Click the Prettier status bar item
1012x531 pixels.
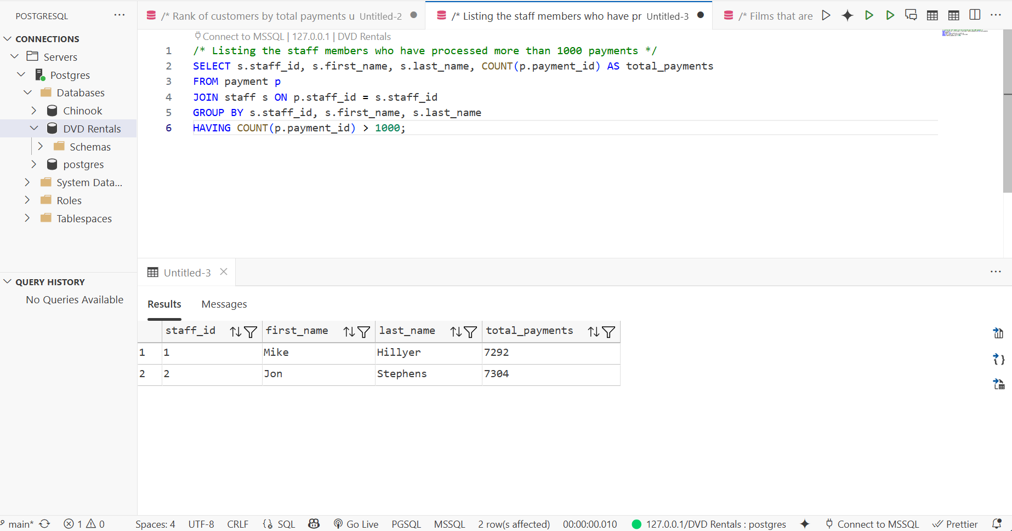(x=955, y=524)
